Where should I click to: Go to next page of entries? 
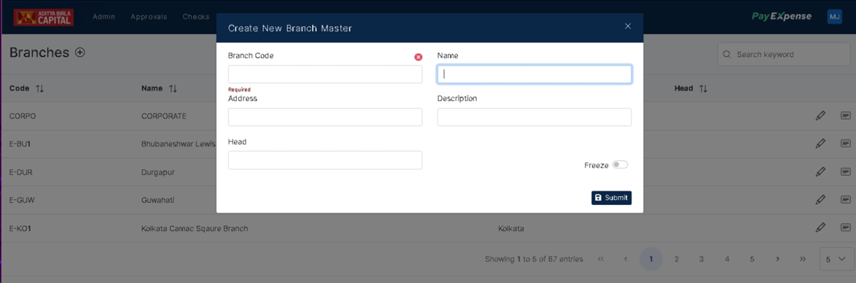(x=777, y=259)
